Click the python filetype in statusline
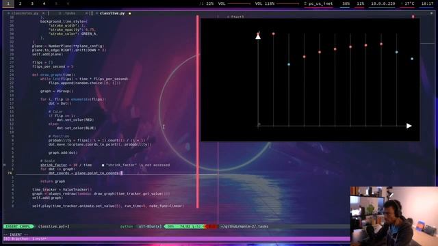Image resolution: width=438 pixels, height=246 pixels. [x=127, y=226]
